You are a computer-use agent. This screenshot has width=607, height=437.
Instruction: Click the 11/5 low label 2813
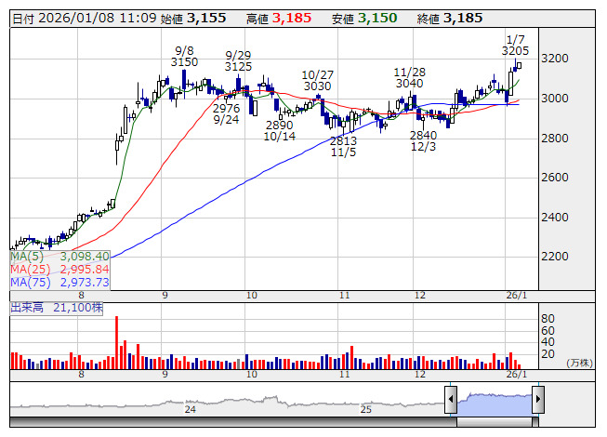click(343, 140)
